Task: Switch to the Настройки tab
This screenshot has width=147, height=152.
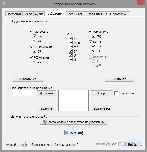Action: point(14,14)
